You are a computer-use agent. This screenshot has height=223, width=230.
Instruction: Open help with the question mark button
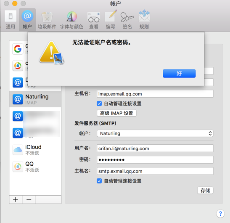[220, 213]
